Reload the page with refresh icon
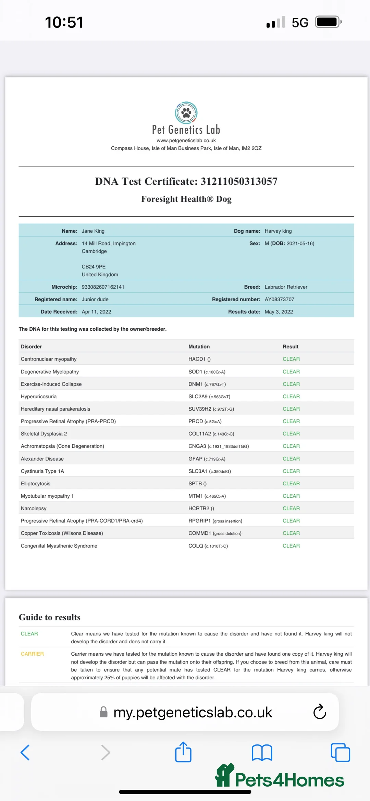 (320, 712)
